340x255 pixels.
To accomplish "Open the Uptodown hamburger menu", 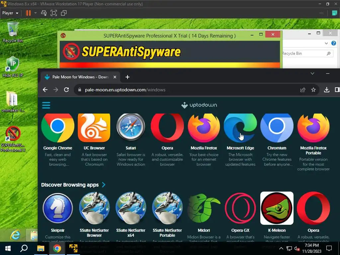I will [46, 105].
